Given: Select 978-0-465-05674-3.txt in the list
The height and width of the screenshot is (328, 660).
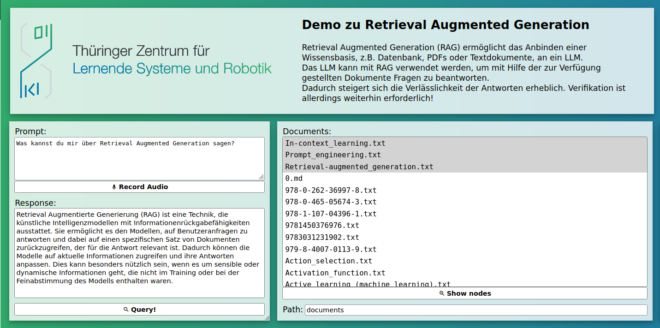Looking at the screenshot, I should 331,202.
